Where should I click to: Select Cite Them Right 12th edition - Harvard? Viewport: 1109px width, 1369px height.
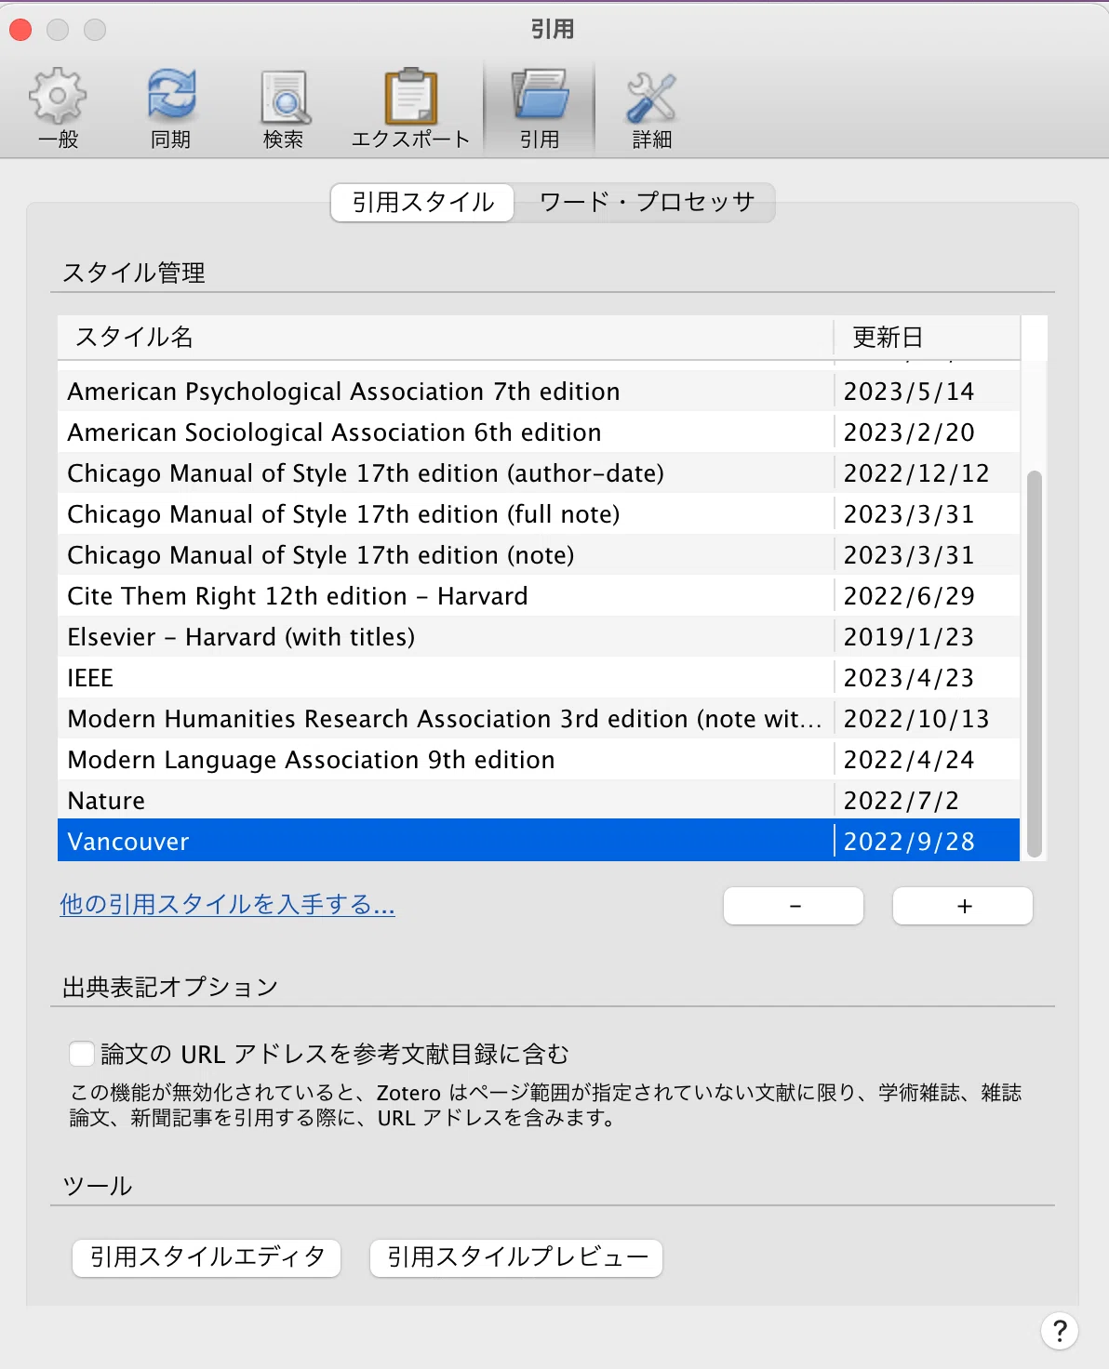click(539, 596)
